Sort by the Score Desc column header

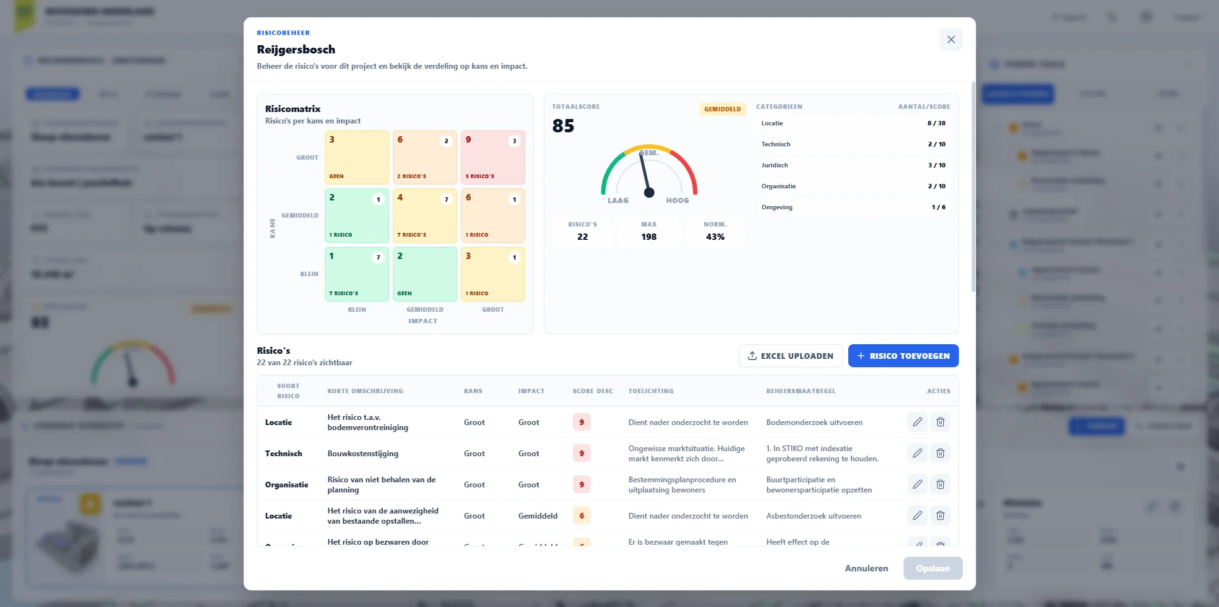593,391
